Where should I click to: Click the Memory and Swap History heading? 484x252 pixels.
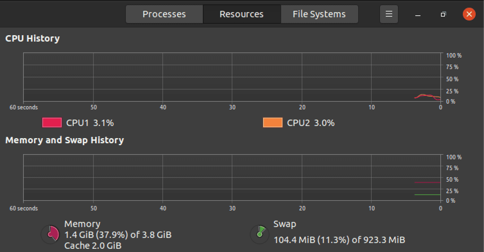(65, 140)
